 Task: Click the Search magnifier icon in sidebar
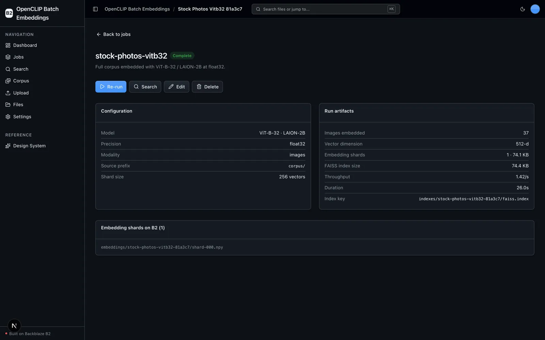[x=8, y=69]
